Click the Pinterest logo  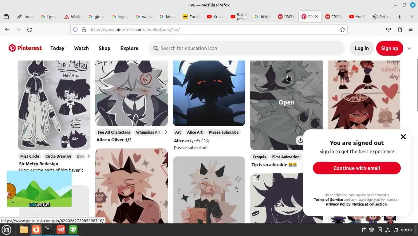pyautogui.click(x=25, y=48)
